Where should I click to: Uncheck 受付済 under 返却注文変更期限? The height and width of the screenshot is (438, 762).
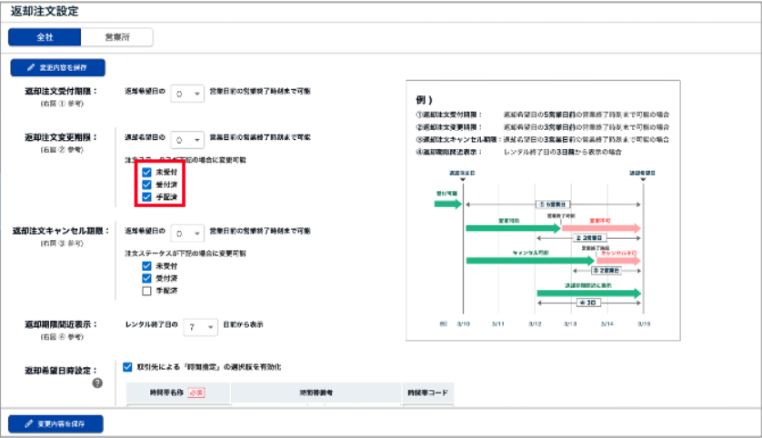point(146,184)
